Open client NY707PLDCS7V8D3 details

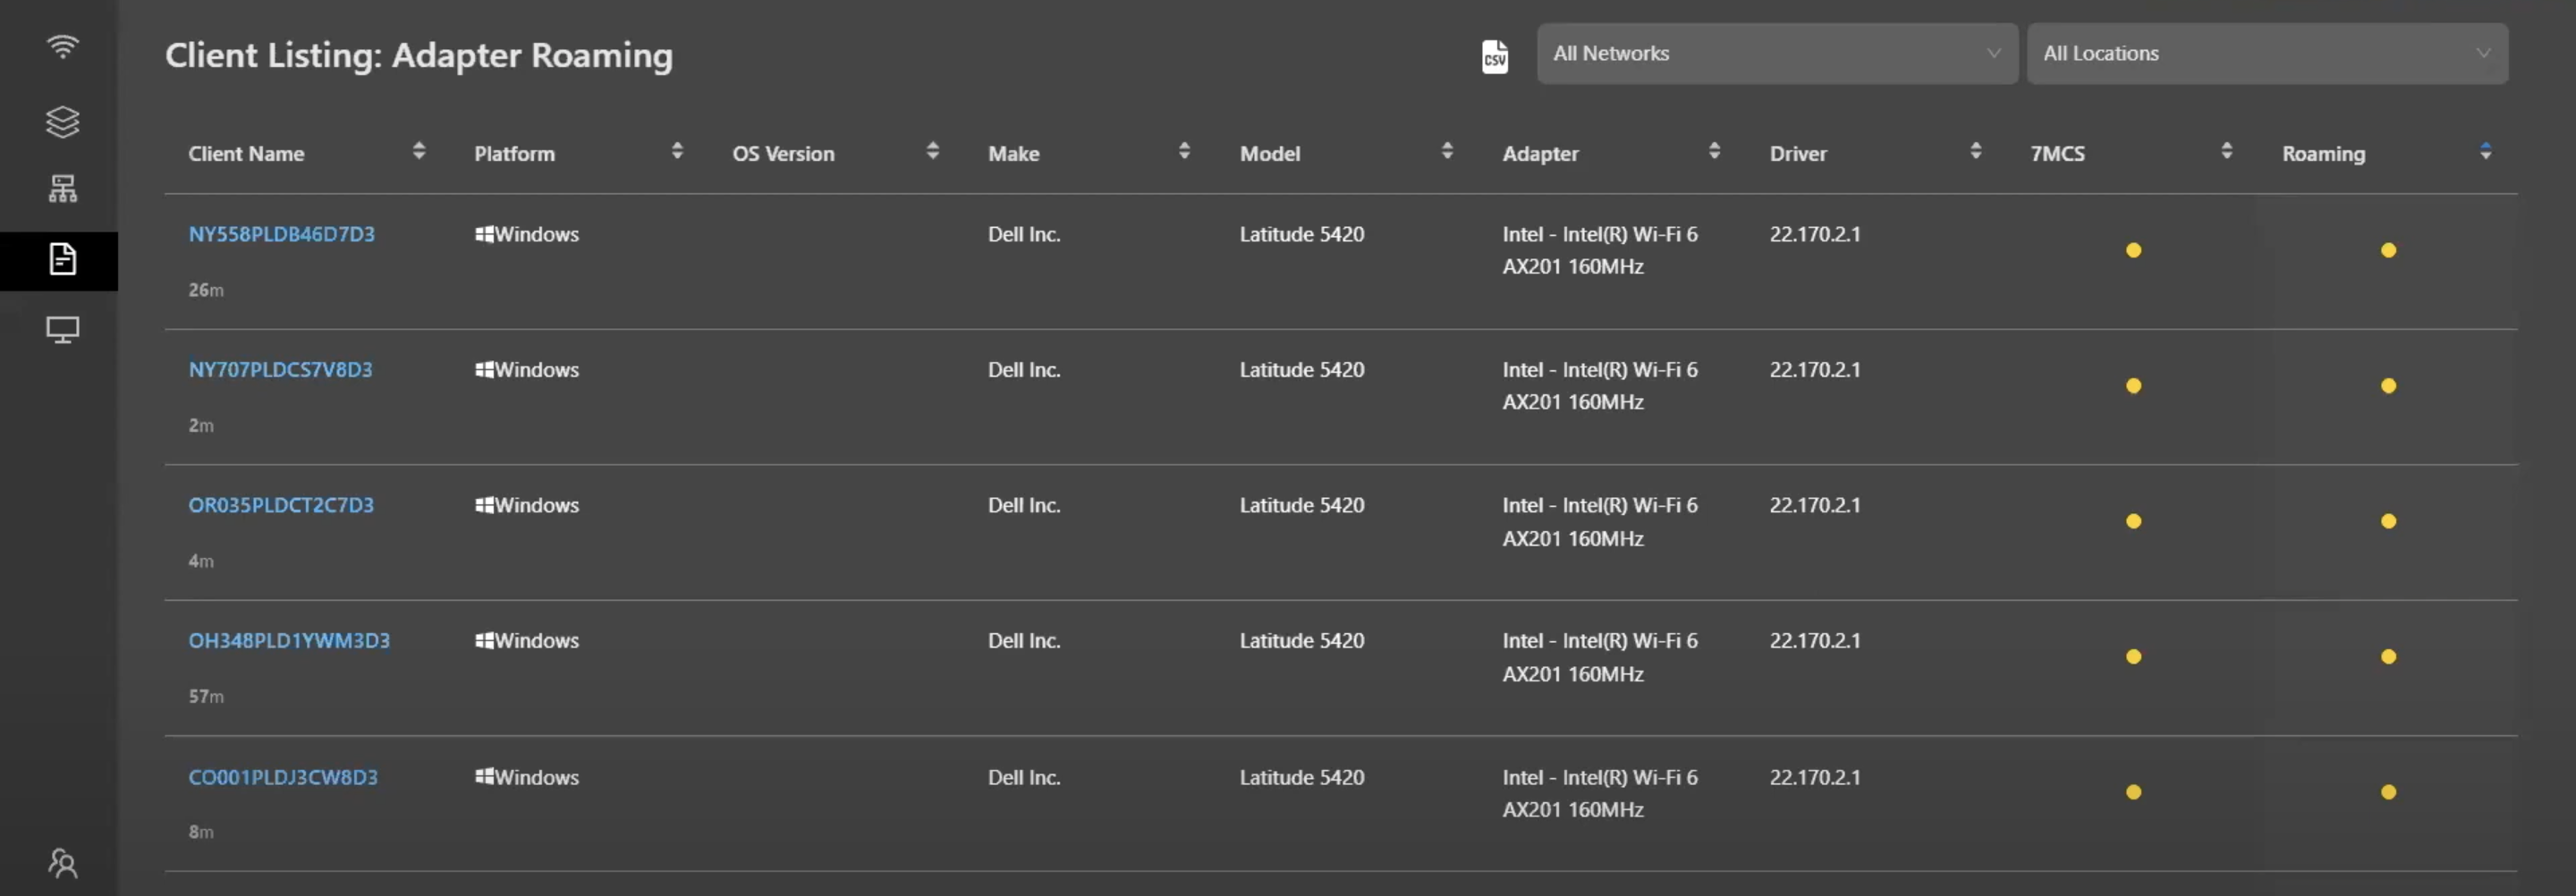tap(280, 370)
